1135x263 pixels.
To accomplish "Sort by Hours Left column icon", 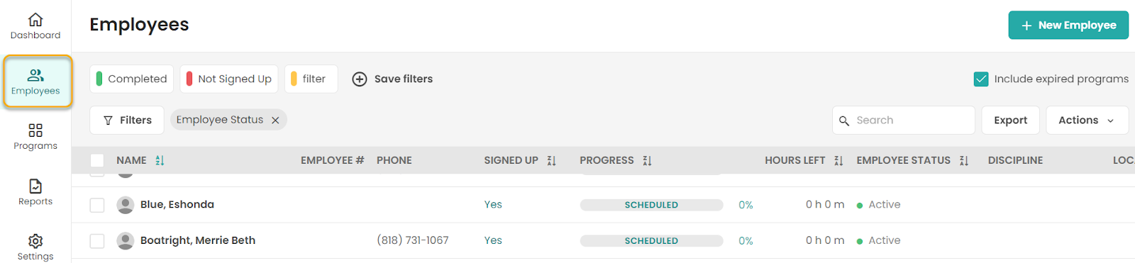I will coord(838,161).
